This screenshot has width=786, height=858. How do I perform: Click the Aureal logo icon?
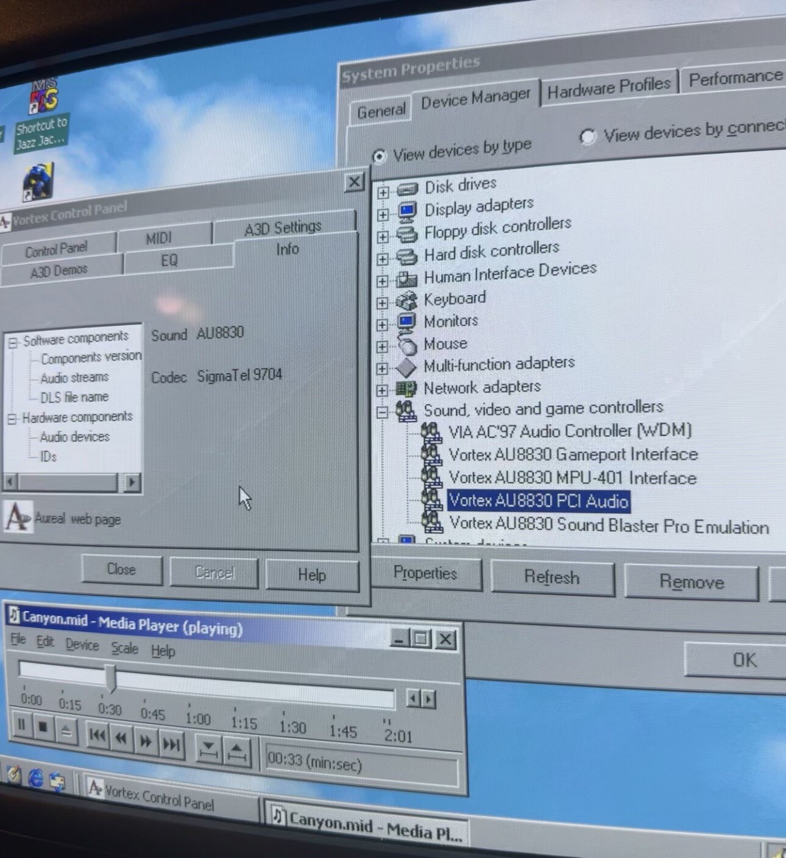17,517
